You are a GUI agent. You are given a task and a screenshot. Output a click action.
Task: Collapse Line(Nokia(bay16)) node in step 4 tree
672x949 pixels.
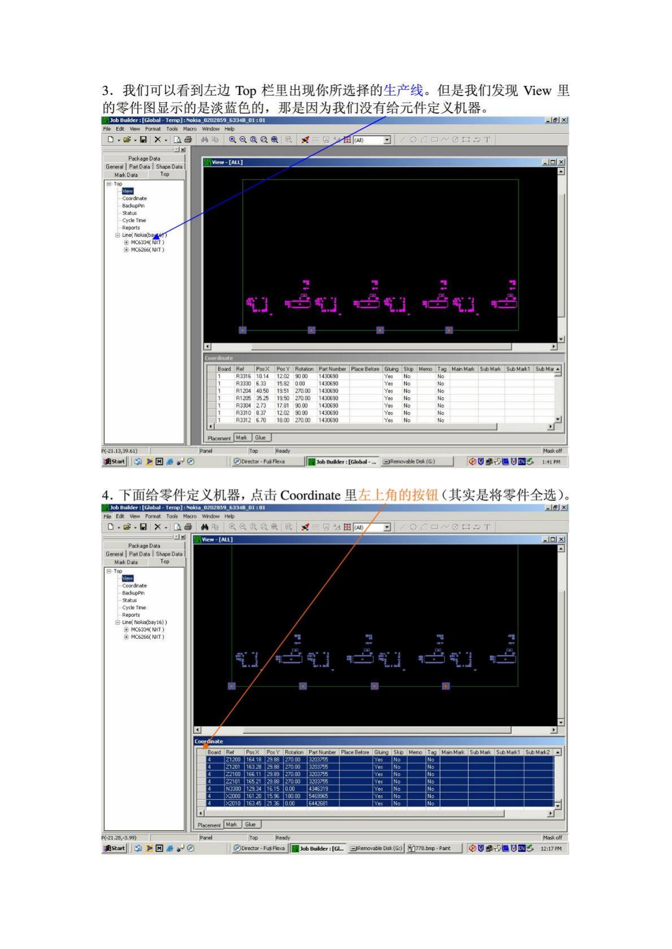[117, 622]
